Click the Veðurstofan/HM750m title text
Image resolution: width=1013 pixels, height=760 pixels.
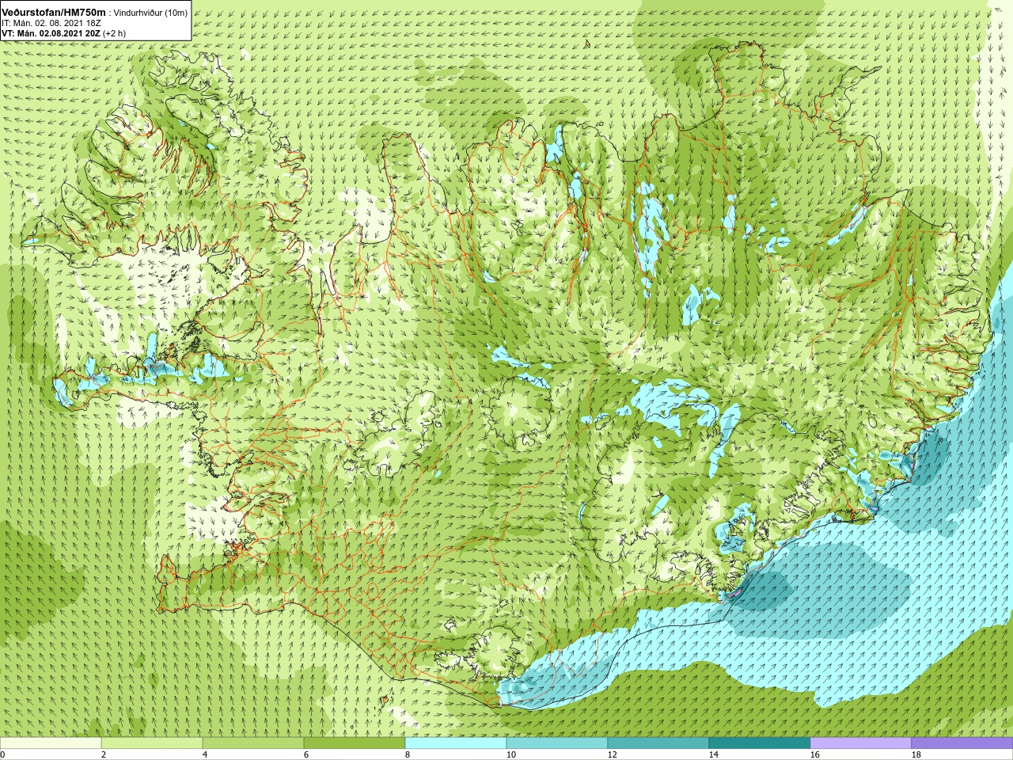pyautogui.click(x=54, y=12)
